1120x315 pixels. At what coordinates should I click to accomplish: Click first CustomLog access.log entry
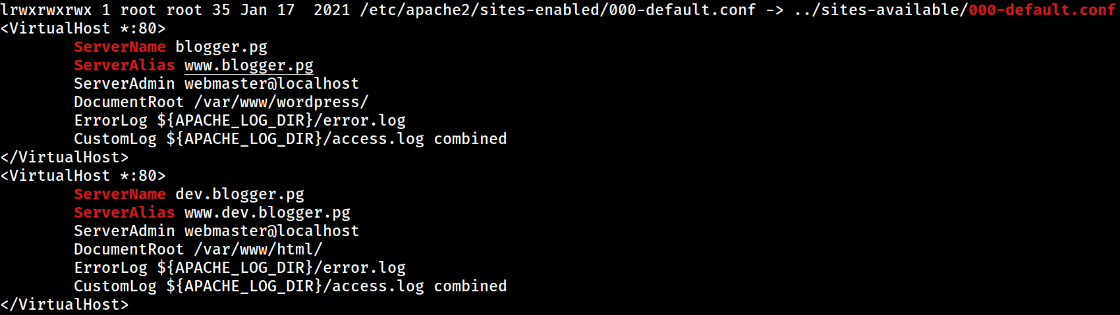click(x=295, y=139)
